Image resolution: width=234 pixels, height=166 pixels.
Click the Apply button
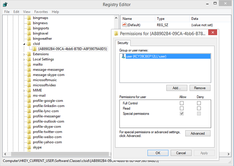coord(204,153)
